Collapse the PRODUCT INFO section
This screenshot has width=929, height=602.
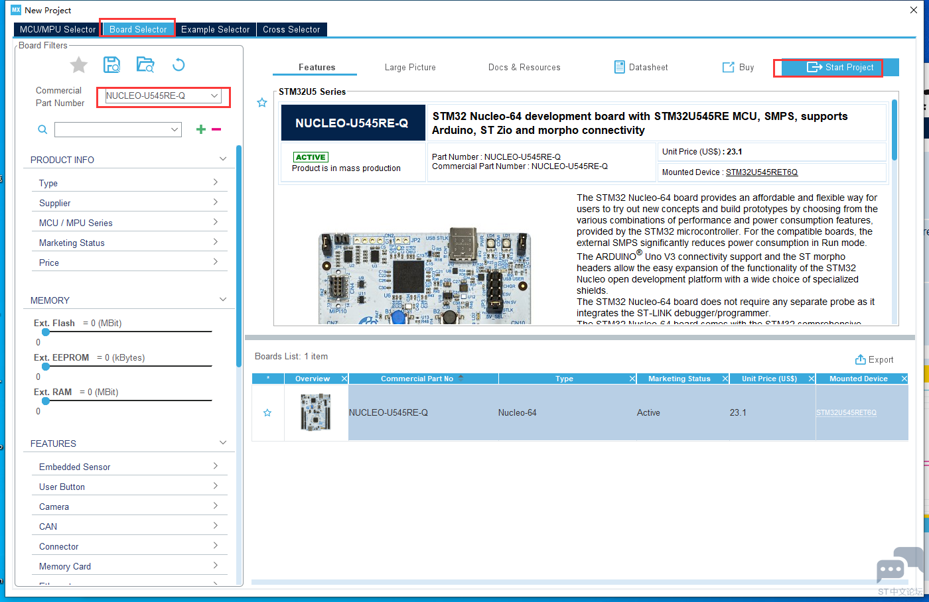click(x=223, y=159)
